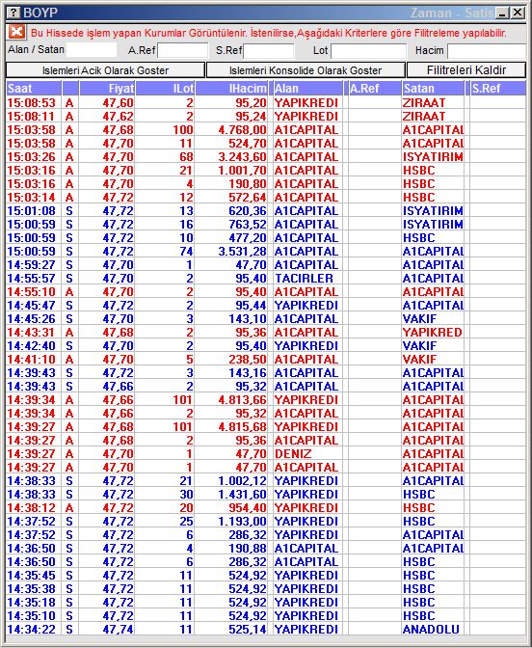Select the 14:34:22 row with seller ANADOLU

(266, 629)
